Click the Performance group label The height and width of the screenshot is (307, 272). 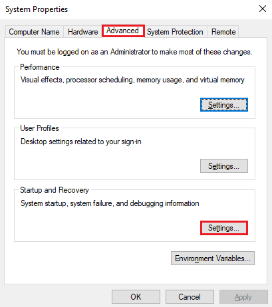click(x=40, y=67)
